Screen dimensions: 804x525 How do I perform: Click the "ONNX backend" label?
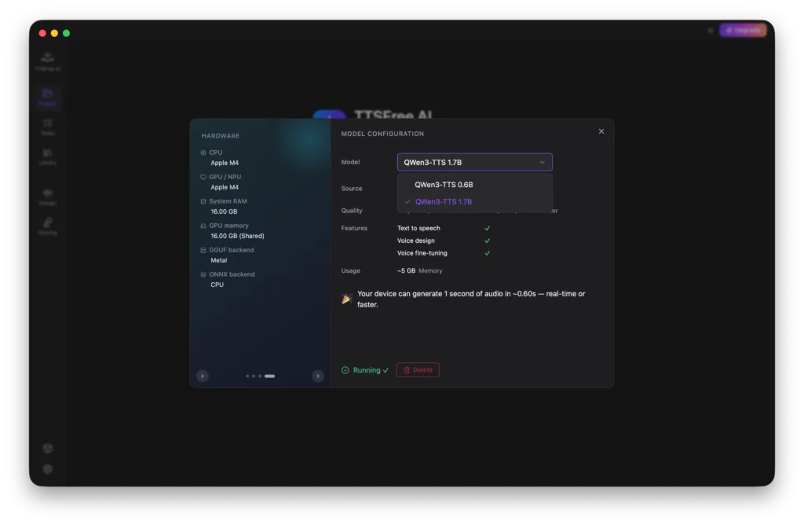232,274
